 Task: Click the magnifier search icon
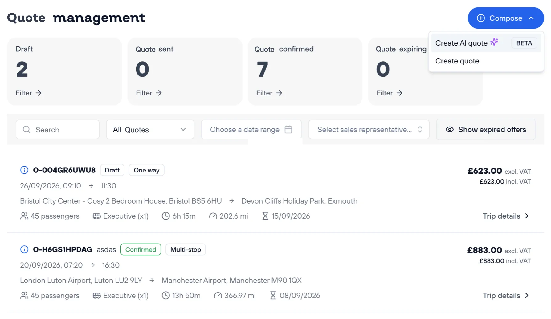pos(27,130)
